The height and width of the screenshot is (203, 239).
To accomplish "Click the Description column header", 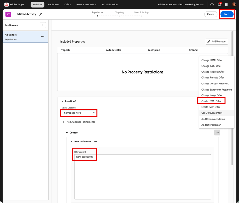I will tap(154, 50).
